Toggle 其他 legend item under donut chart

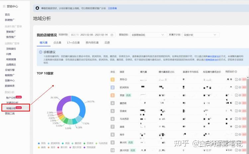pyautogui.click(x=42, y=143)
